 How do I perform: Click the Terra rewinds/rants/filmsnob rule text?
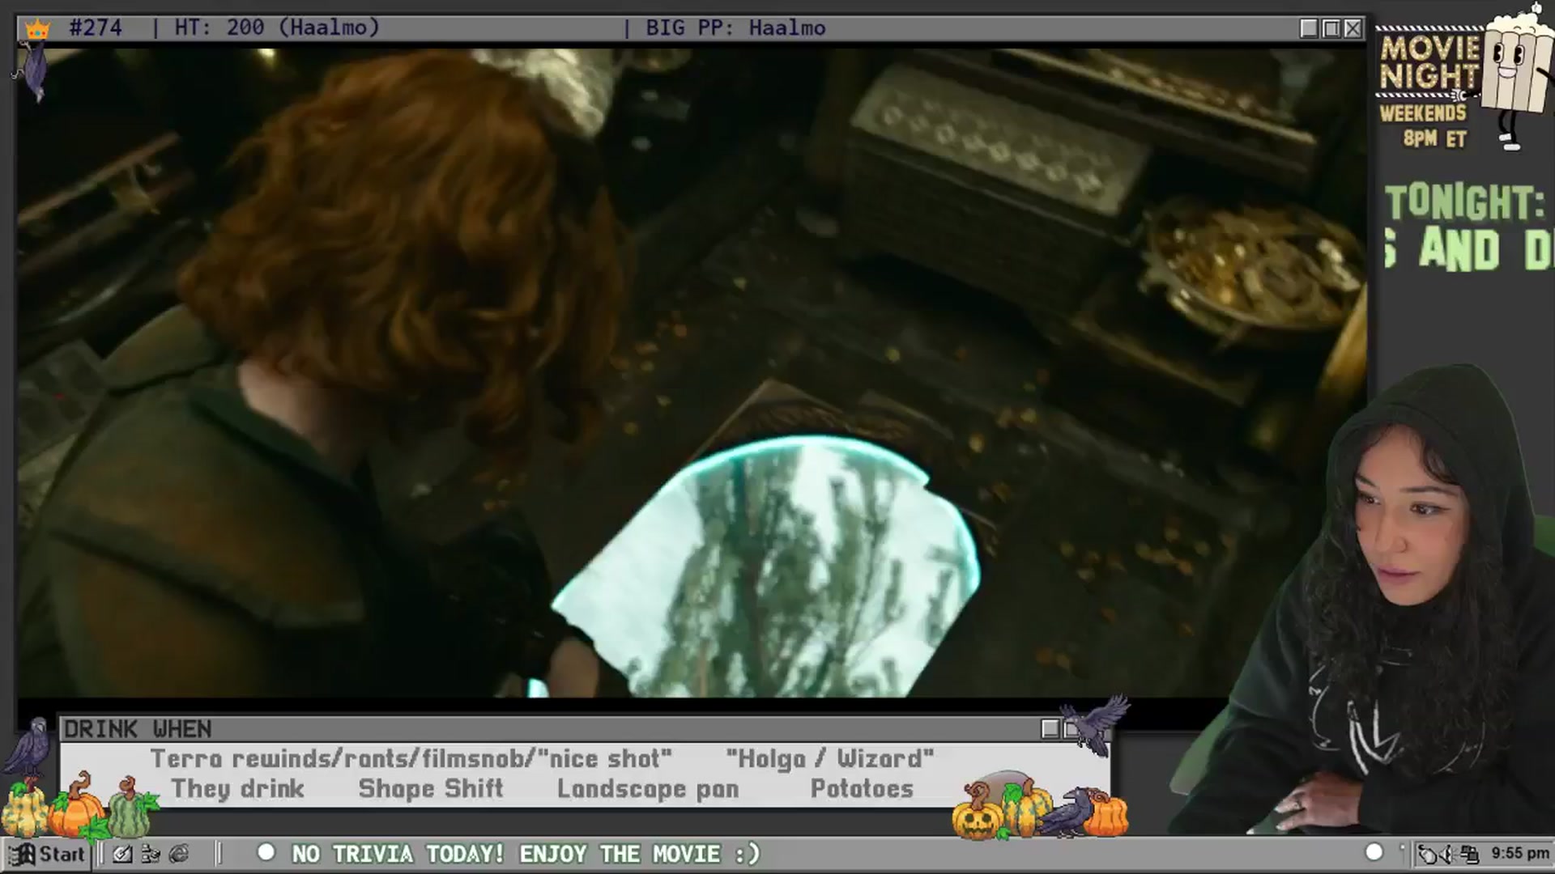(411, 758)
